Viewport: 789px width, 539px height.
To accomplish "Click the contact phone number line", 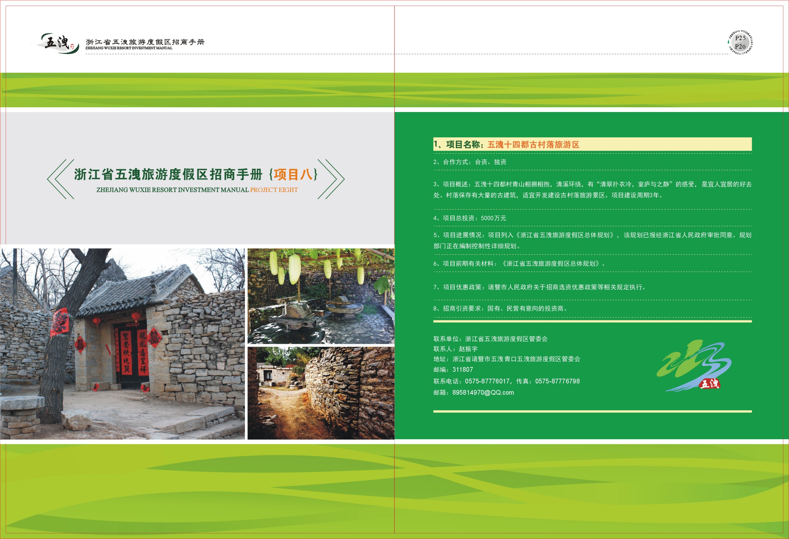I will 506,381.
